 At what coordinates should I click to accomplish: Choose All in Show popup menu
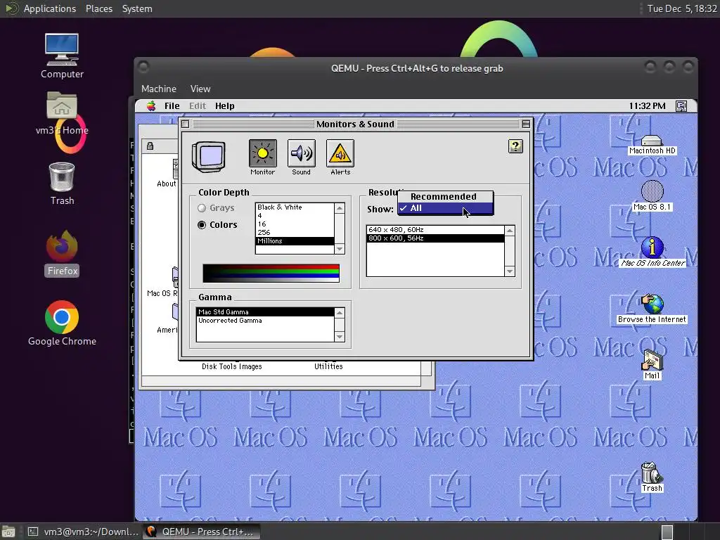pyautogui.click(x=446, y=208)
